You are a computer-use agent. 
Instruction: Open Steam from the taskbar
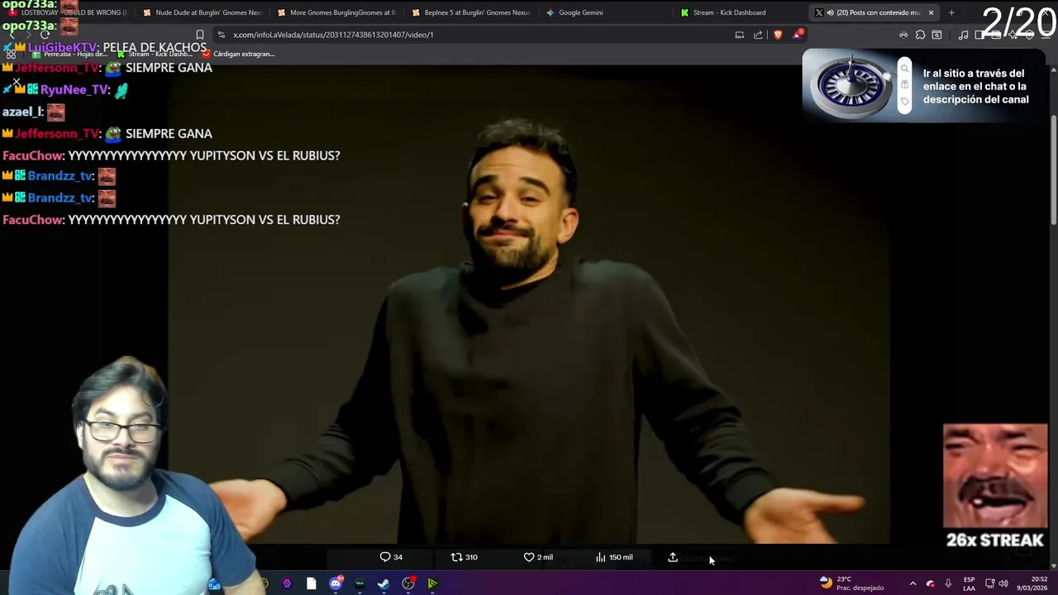(x=384, y=583)
